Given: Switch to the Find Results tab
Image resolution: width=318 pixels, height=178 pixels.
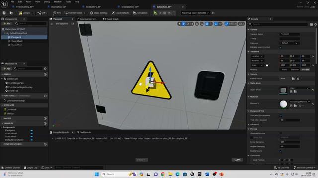Looking at the screenshot, I should coord(84,132).
